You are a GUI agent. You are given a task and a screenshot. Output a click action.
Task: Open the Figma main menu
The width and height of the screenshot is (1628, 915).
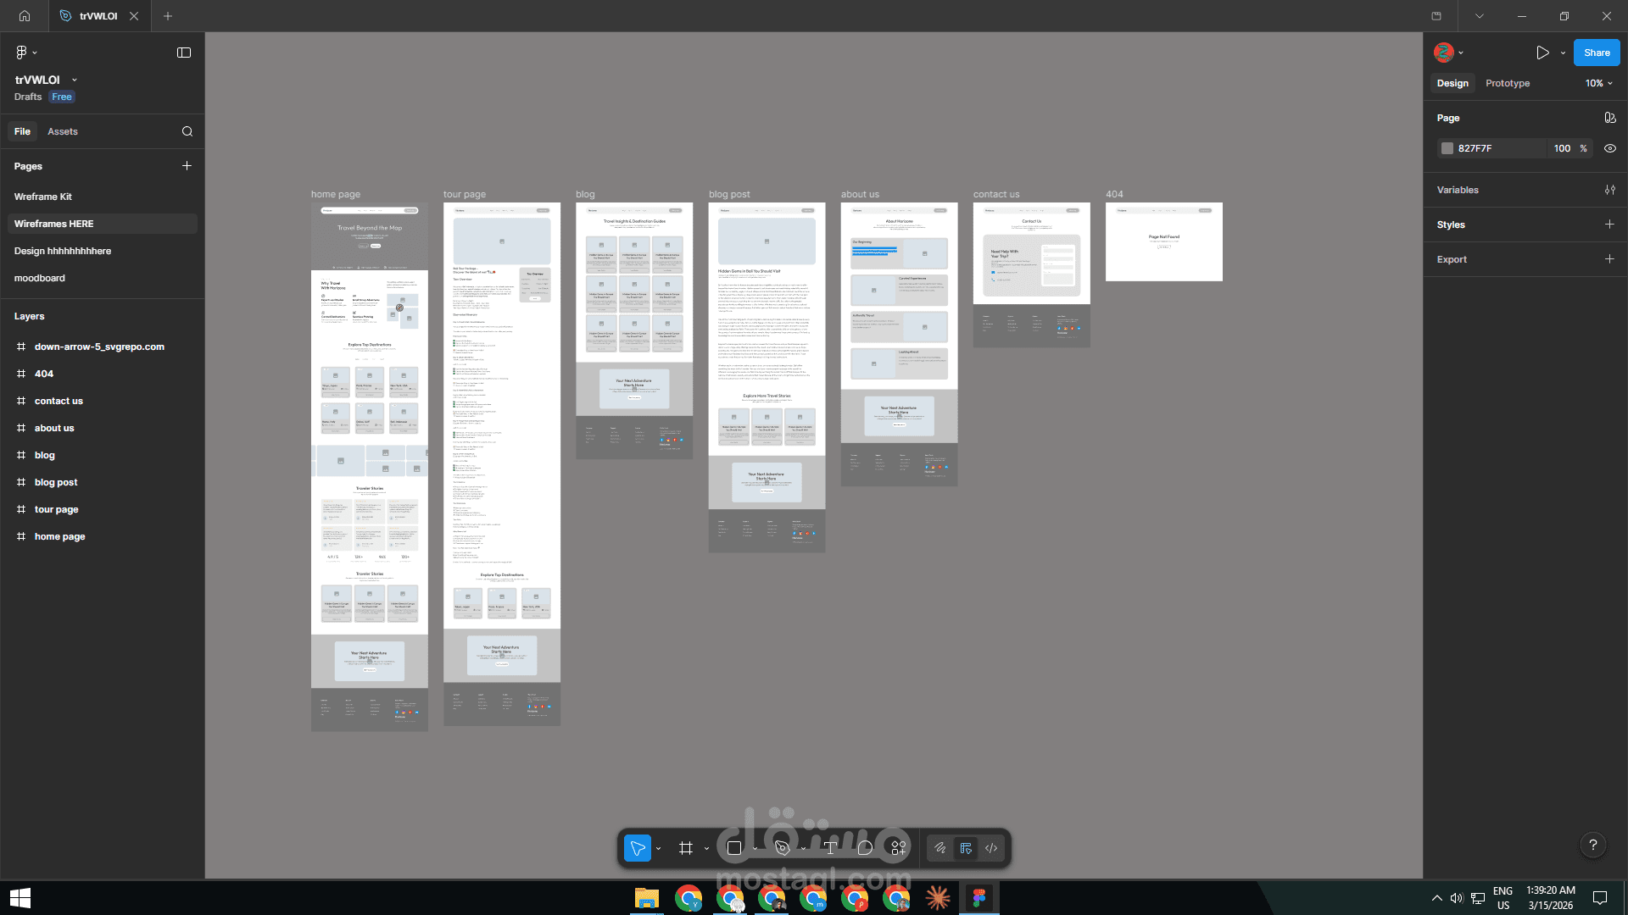pos(22,53)
